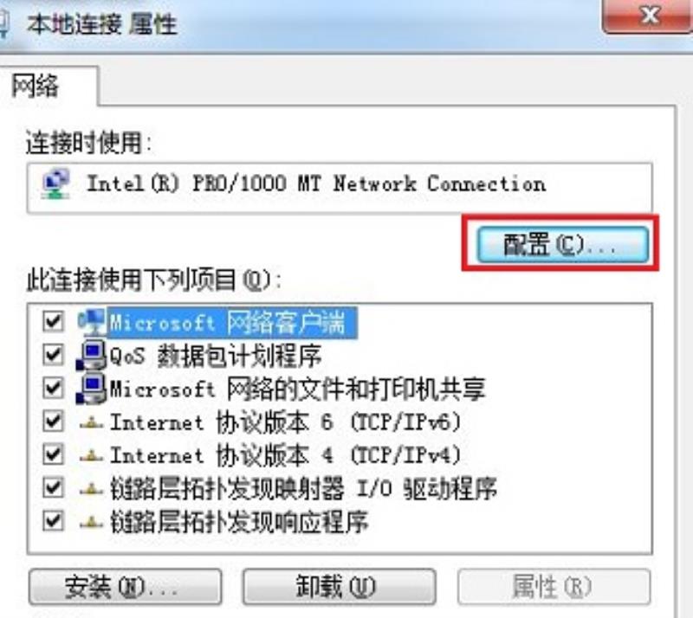Click the 链路层拓扑发现响应程序 icon

click(92, 523)
